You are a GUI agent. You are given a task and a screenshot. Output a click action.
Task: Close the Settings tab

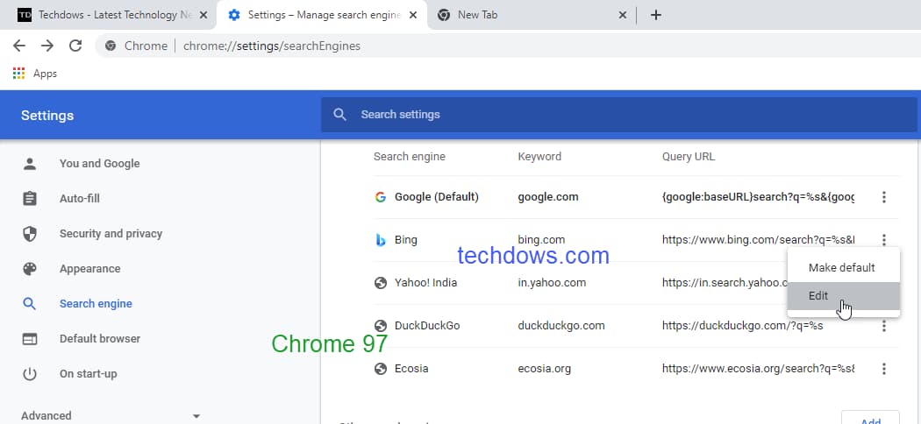click(x=413, y=15)
